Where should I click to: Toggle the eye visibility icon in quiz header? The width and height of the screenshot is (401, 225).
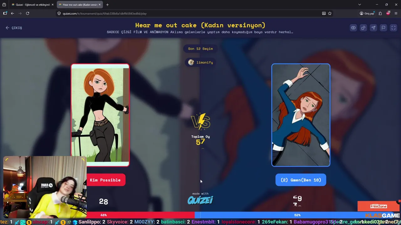coord(353,28)
